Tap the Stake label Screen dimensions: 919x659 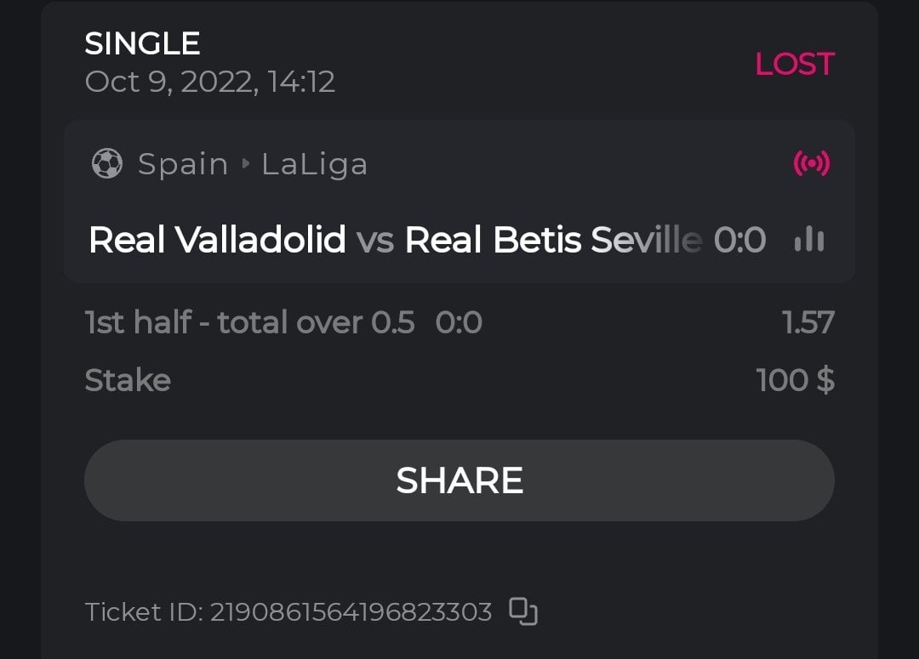[128, 380]
